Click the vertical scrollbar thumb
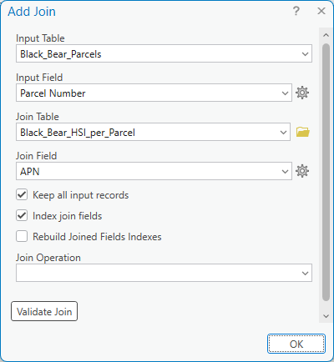This screenshot has height=362, width=334. click(326, 173)
